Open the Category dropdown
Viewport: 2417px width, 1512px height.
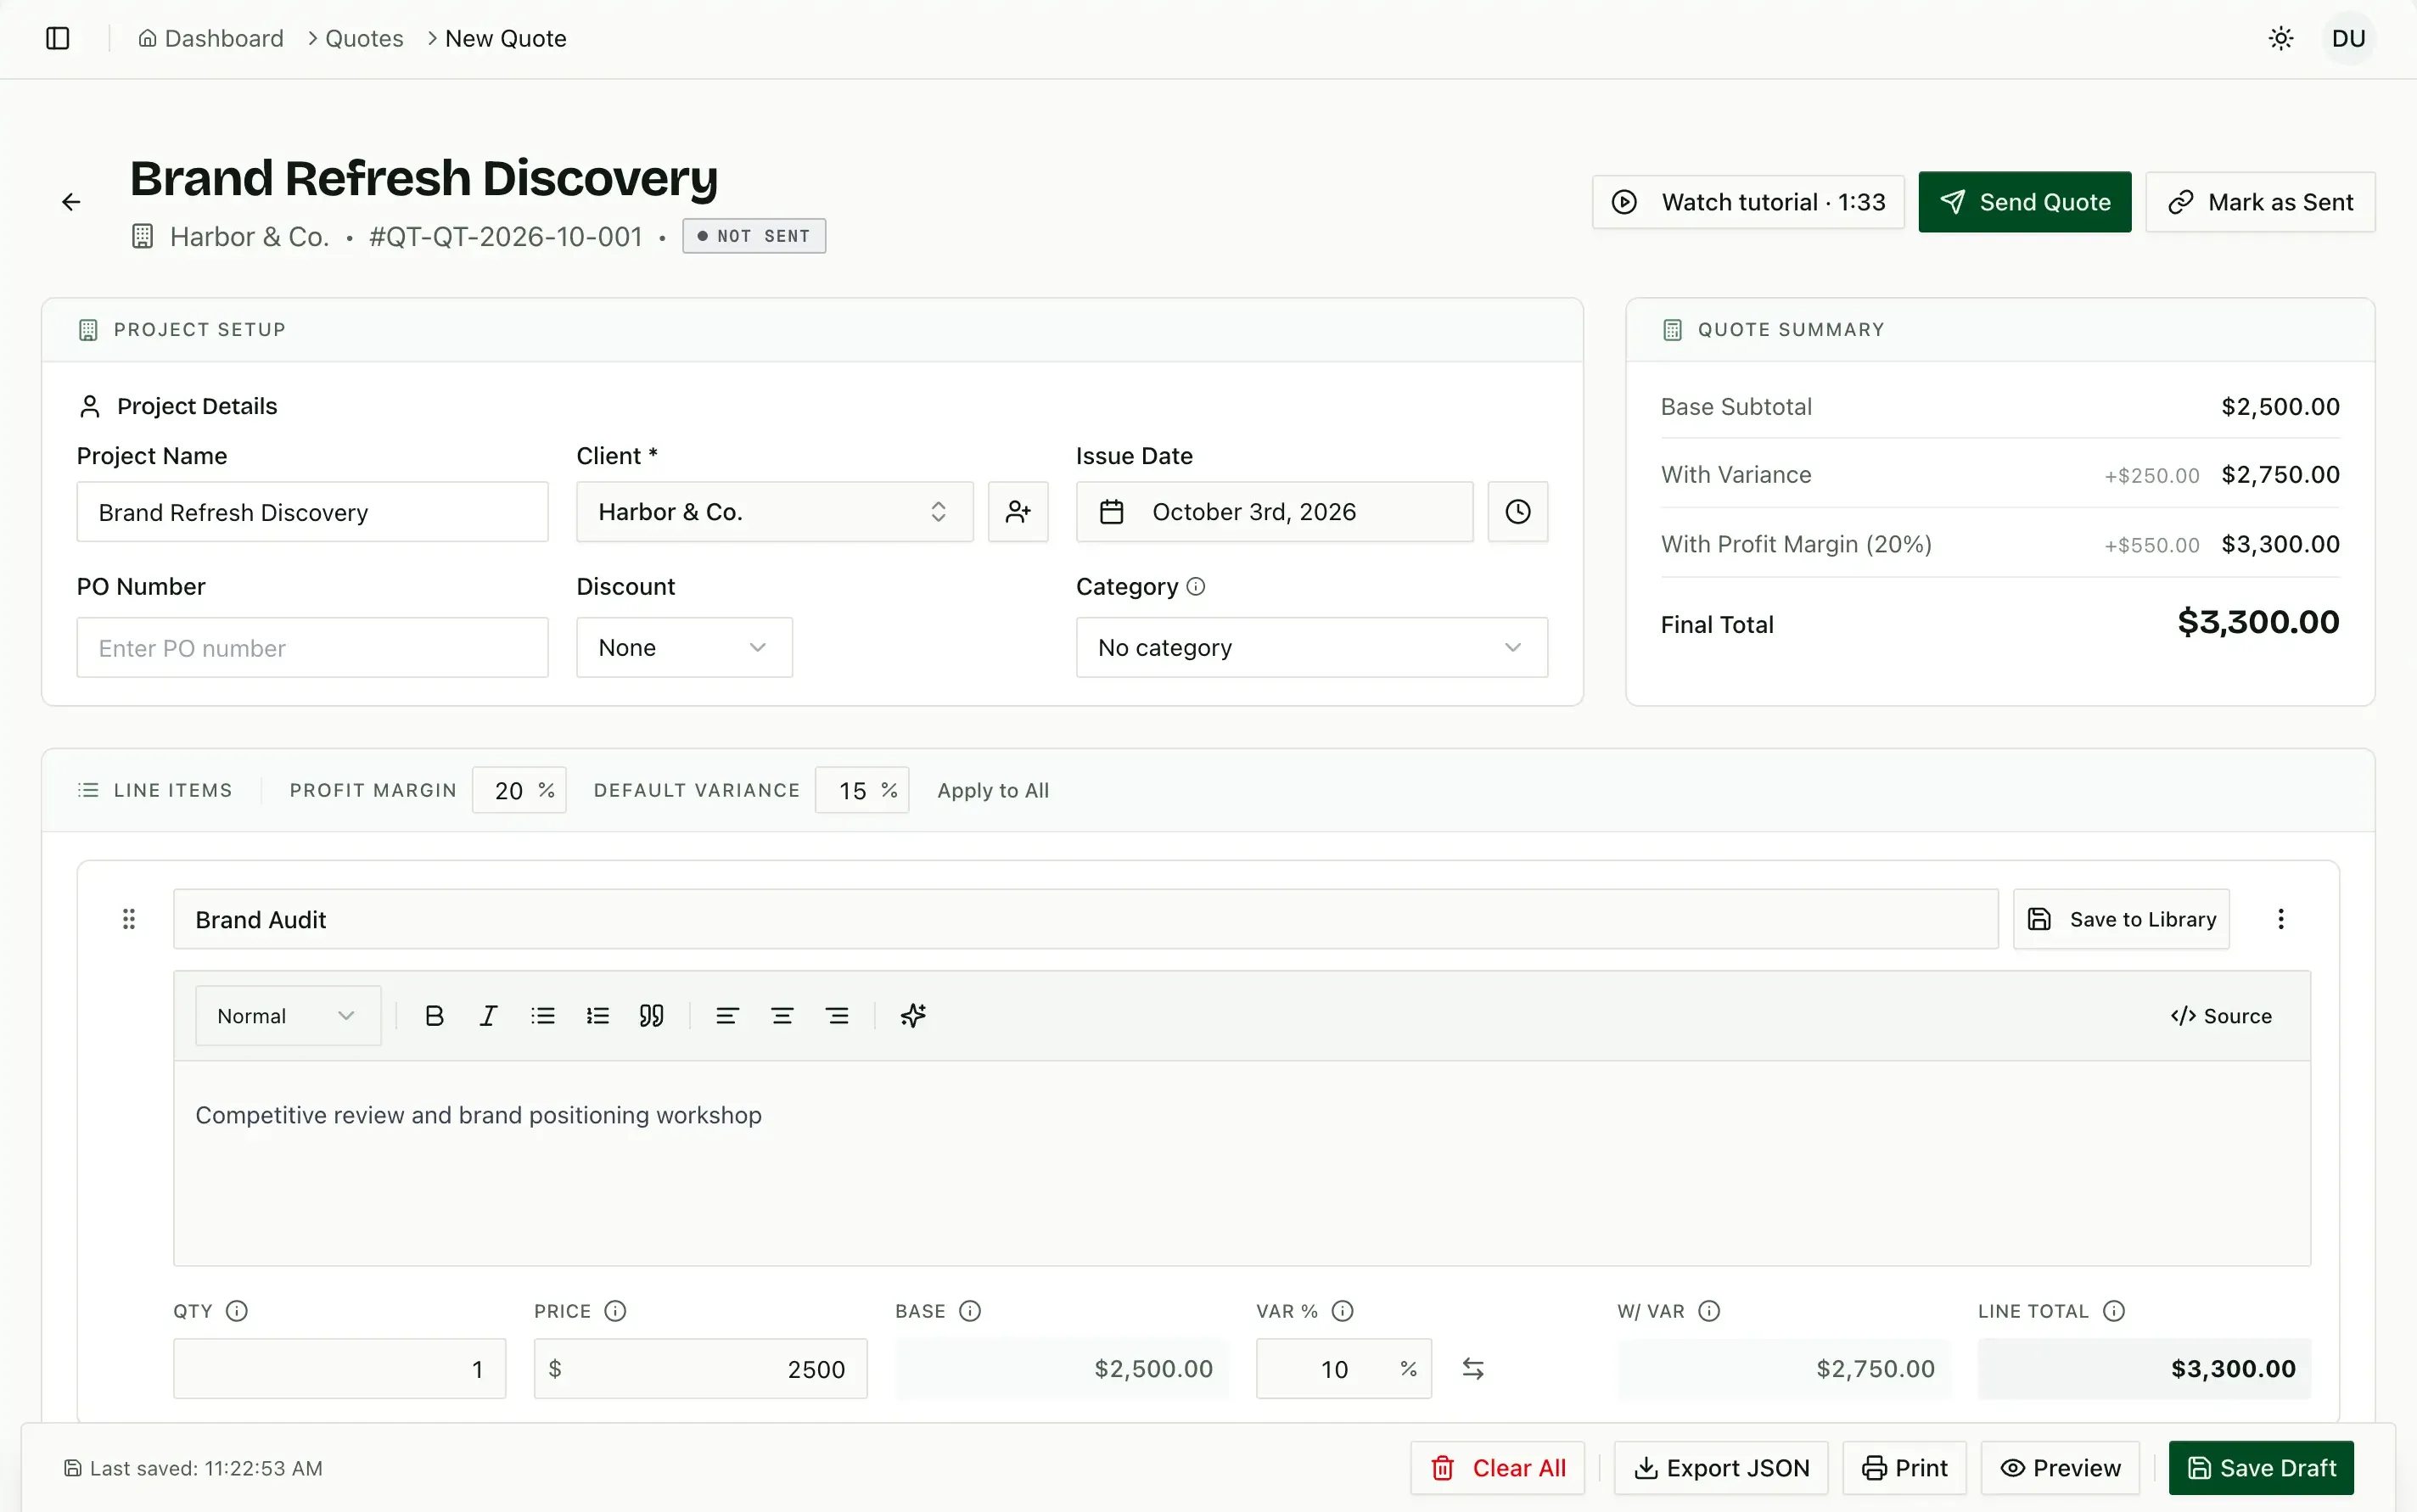[1312, 648]
